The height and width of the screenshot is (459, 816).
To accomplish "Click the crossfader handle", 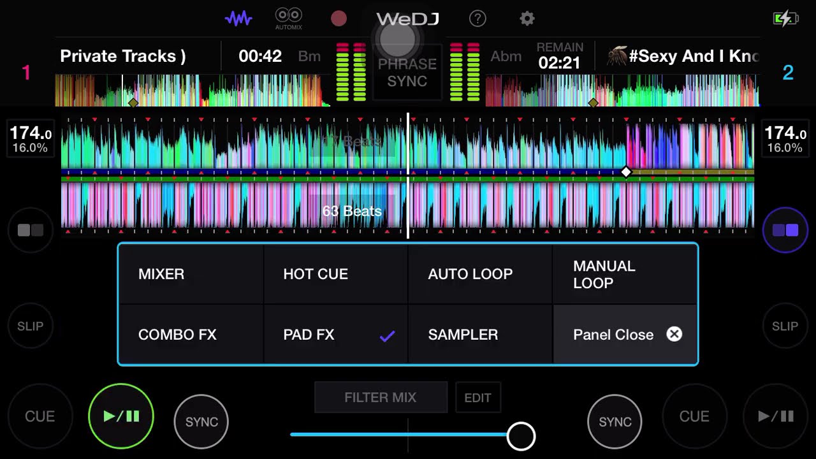I will [521, 436].
